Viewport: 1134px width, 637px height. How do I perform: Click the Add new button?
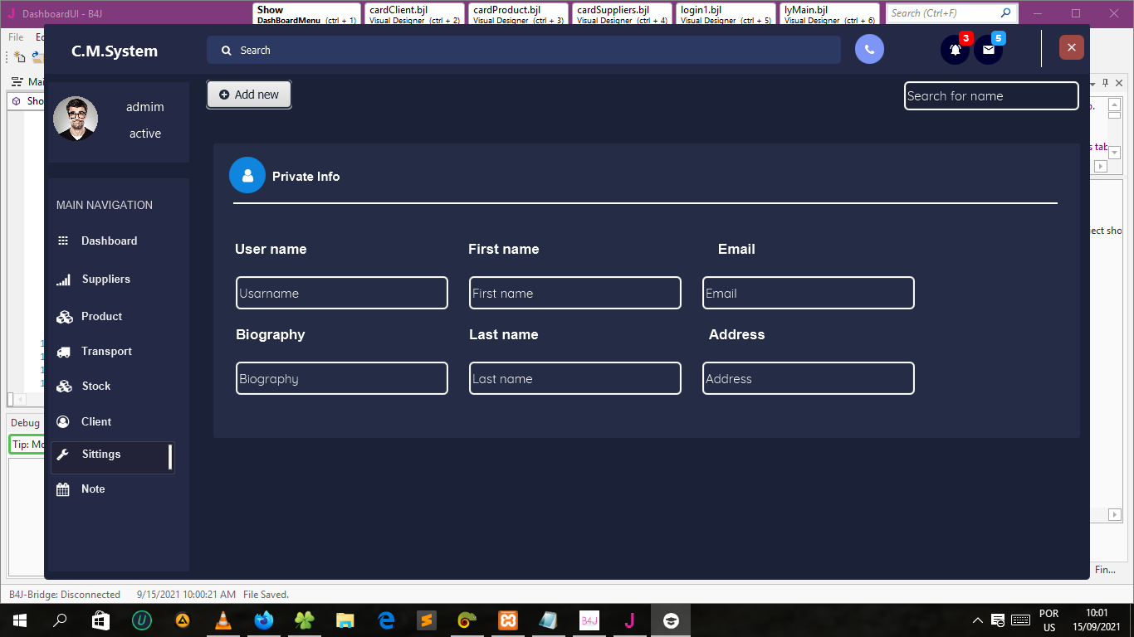pyautogui.click(x=249, y=95)
